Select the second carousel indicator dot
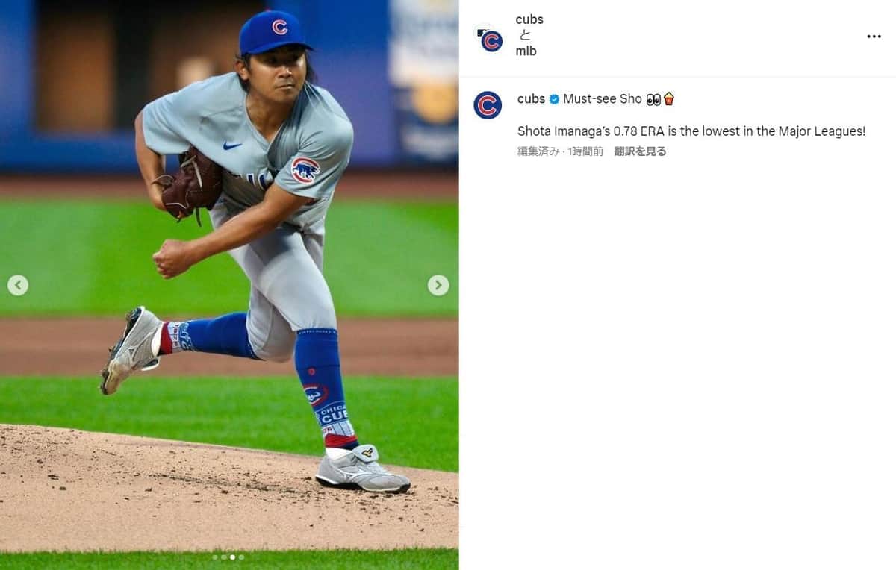The image size is (896, 570). [224, 557]
